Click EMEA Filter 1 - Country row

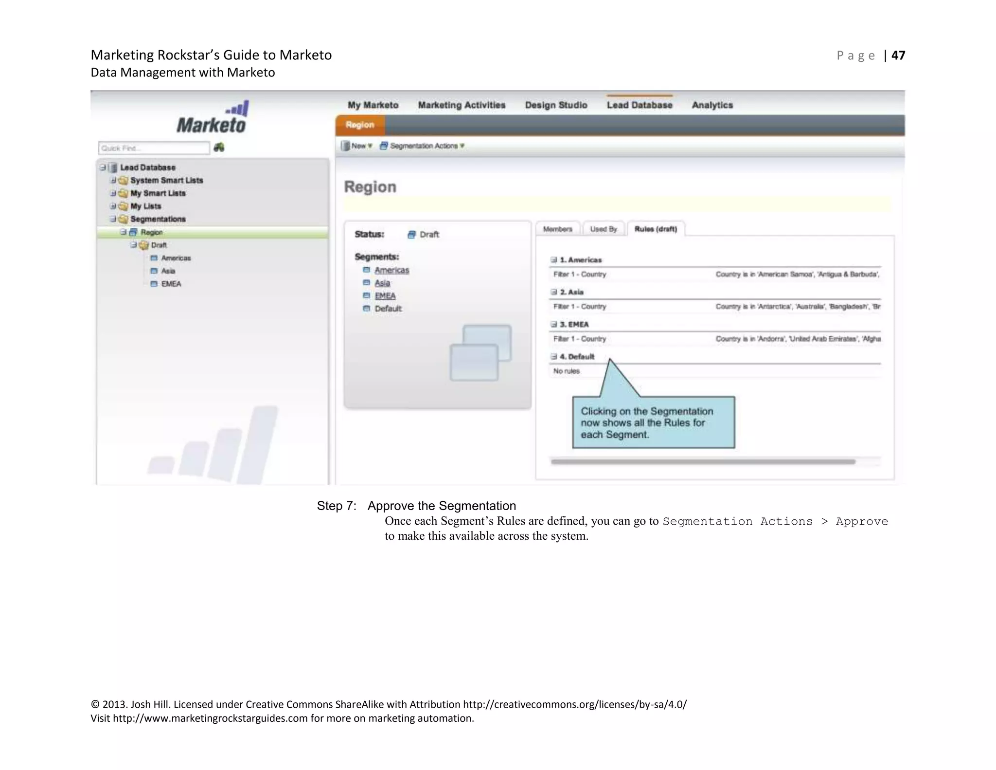(x=715, y=339)
